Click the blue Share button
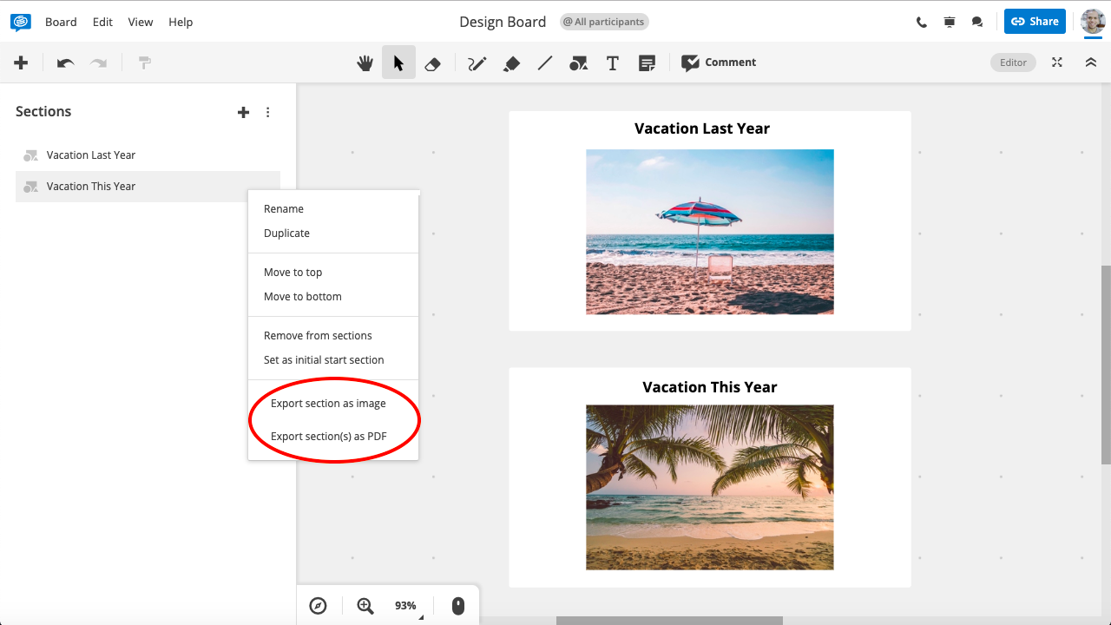Screen dimensions: 1111x625 coord(1035,22)
